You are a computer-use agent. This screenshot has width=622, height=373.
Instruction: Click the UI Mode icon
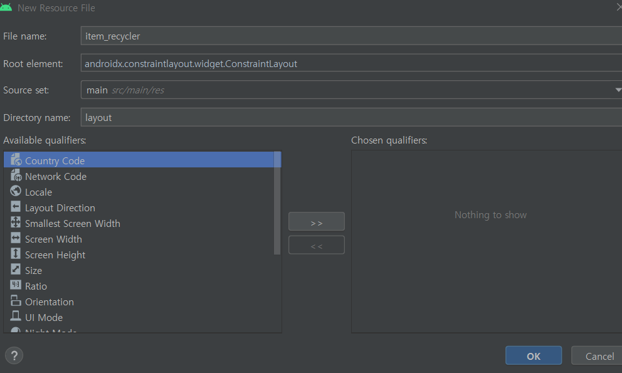tap(16, 317)
